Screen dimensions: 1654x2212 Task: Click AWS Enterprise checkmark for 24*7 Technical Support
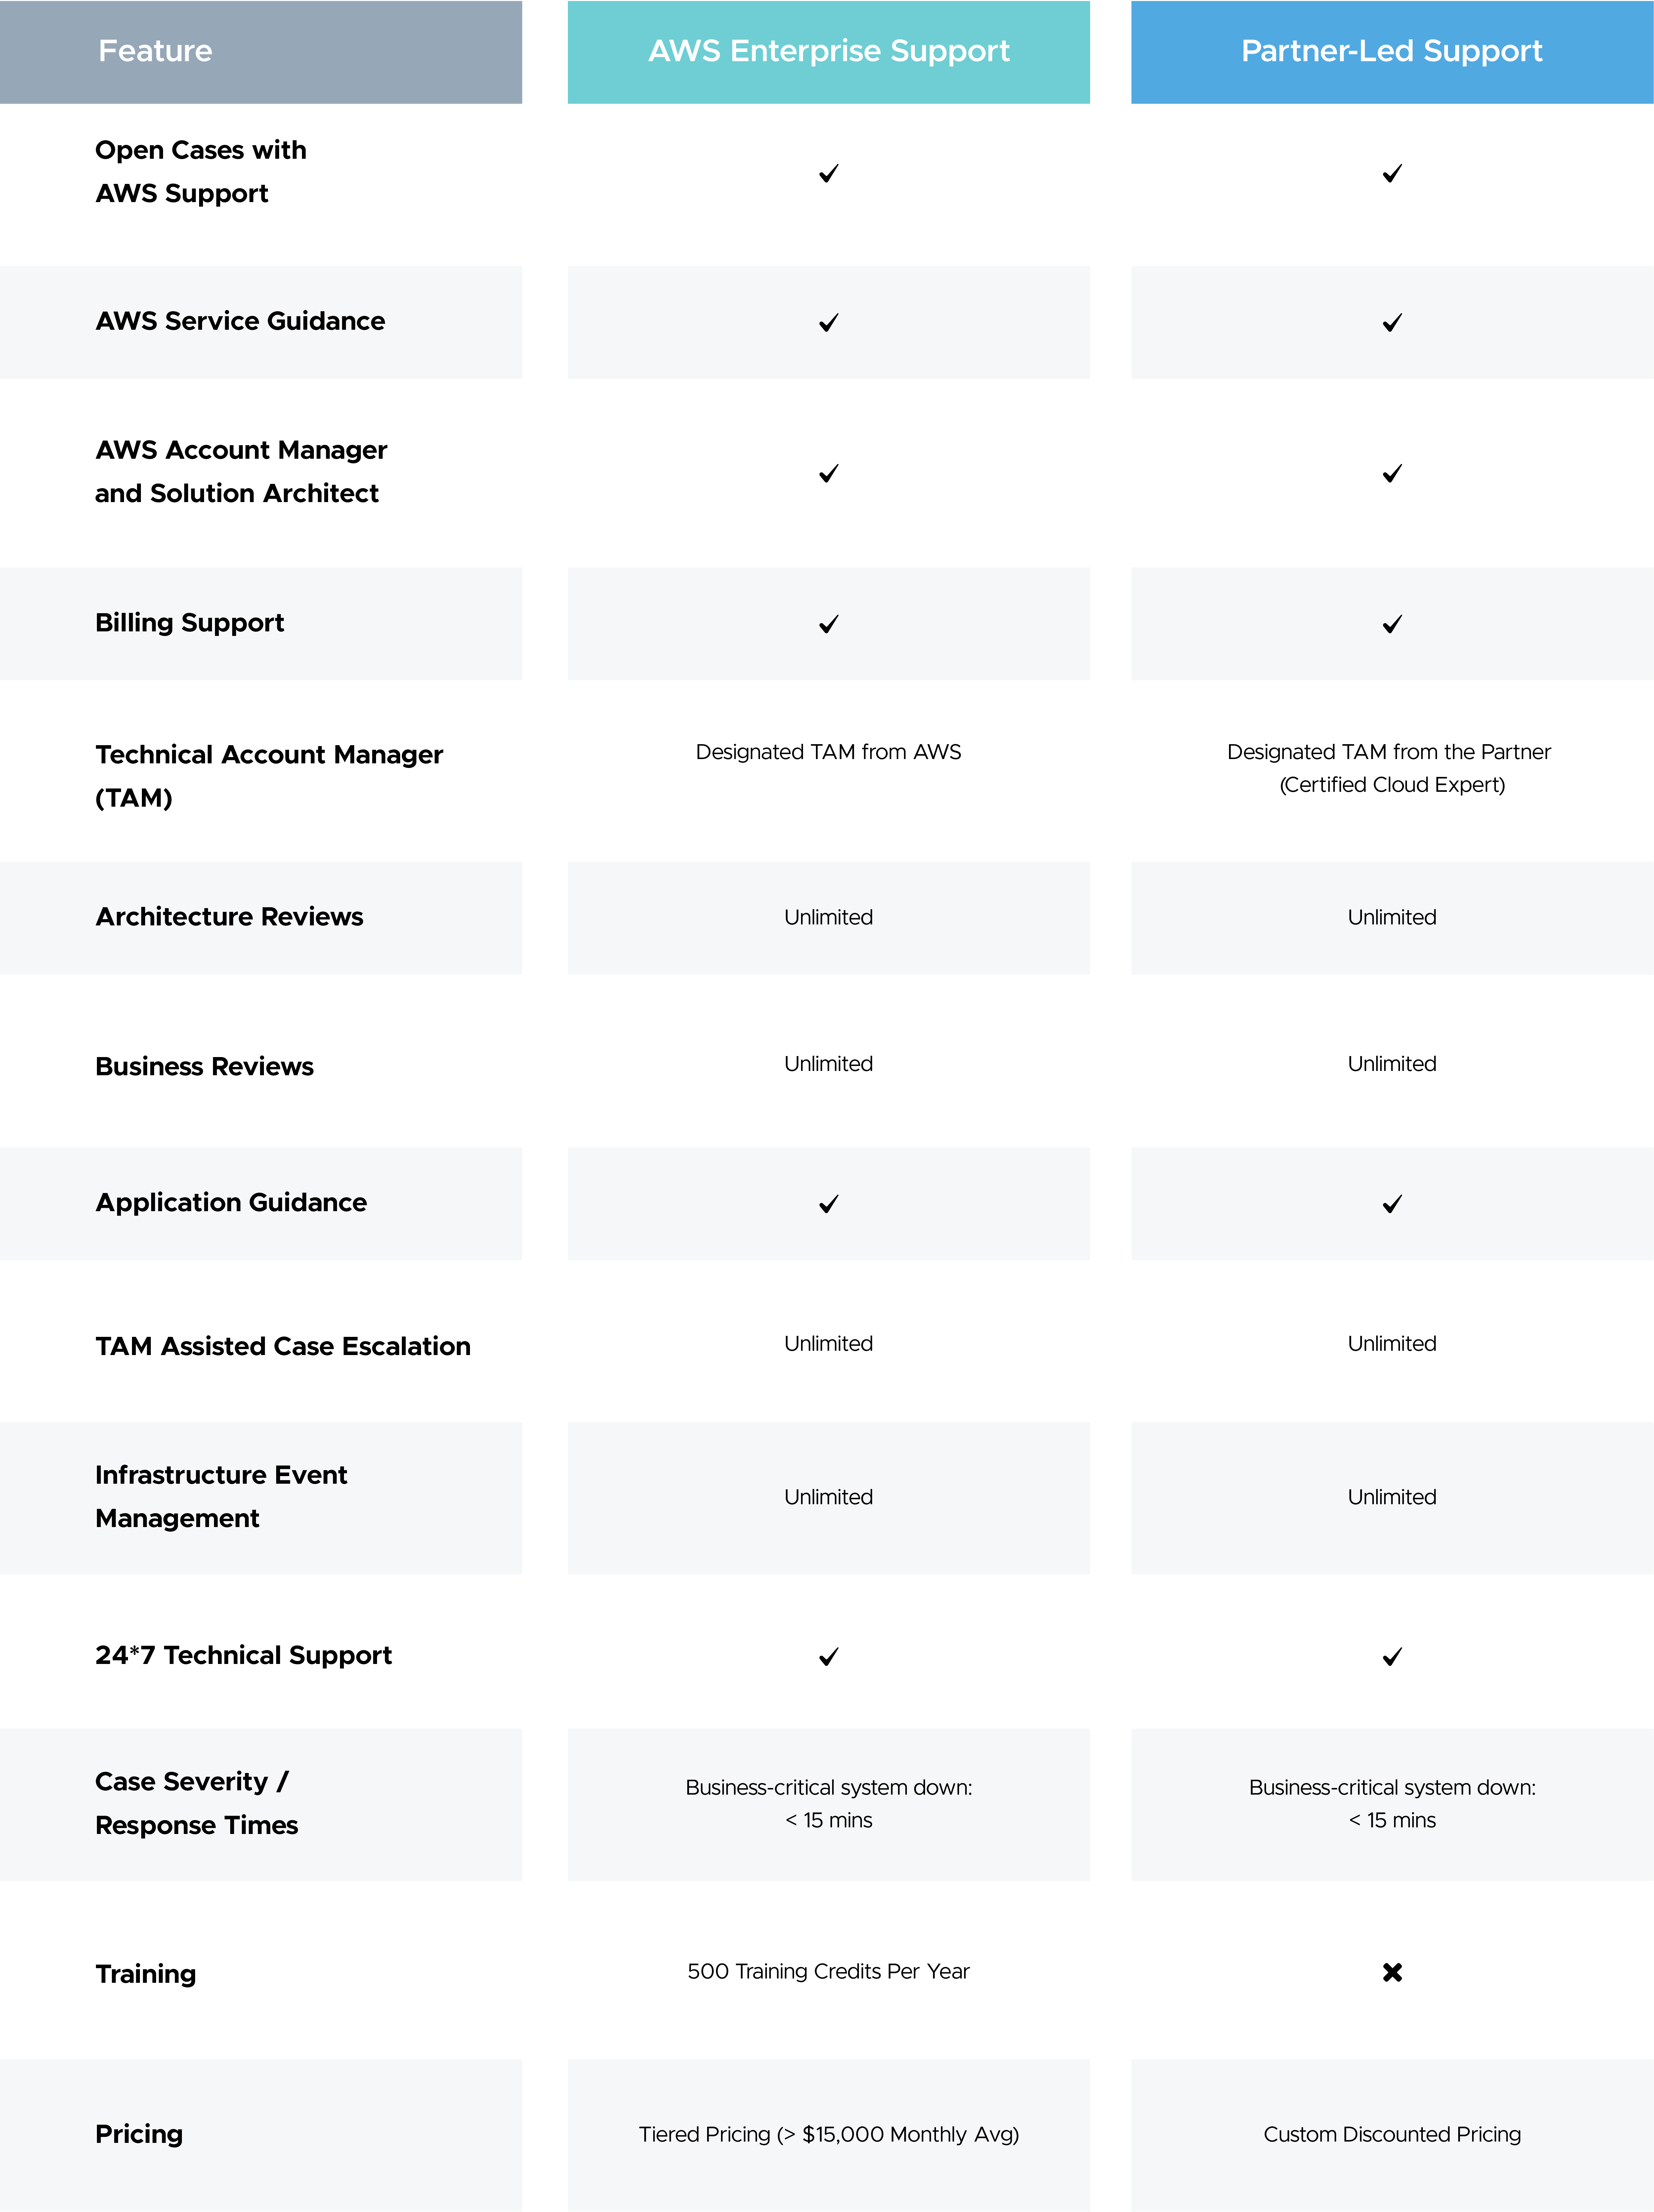tap(828, 1657)
